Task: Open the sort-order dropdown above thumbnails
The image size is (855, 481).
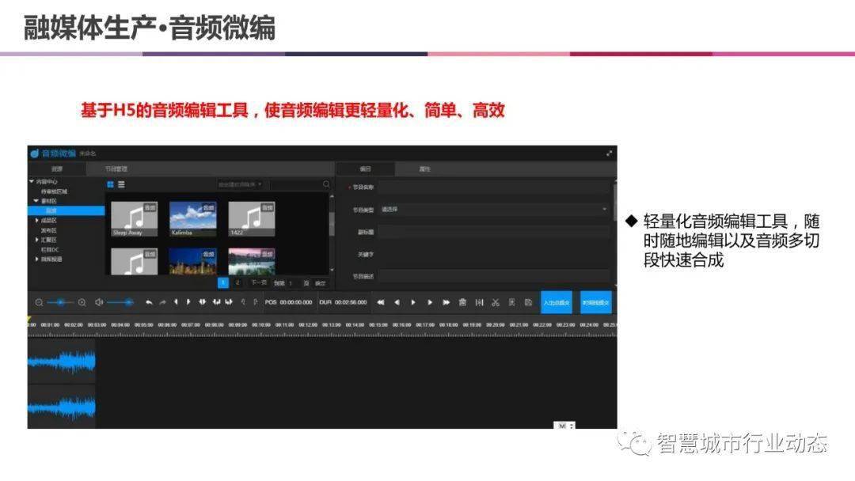Action: (x=240, y=184)
